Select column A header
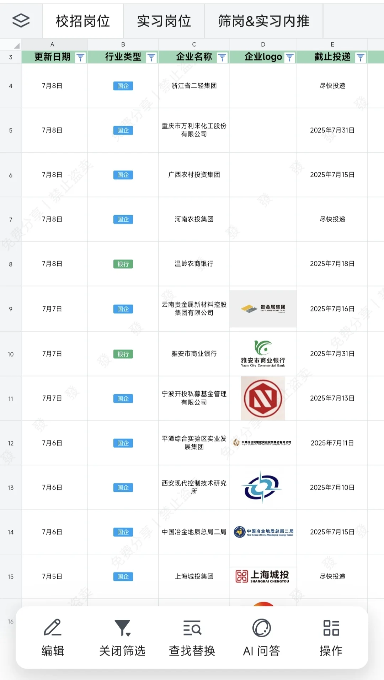This screenshot has width=384, height=680. [x=52, y=44]
